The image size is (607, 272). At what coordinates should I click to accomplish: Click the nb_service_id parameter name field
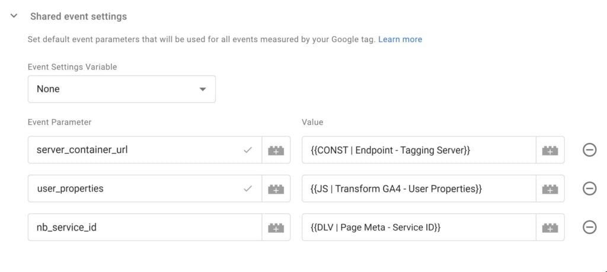tap(145, 227)
